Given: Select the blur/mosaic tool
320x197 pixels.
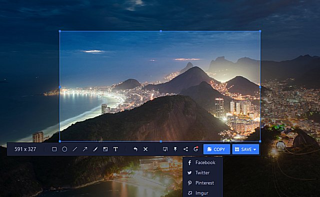Looking at the screenshot, I should 105,149.
